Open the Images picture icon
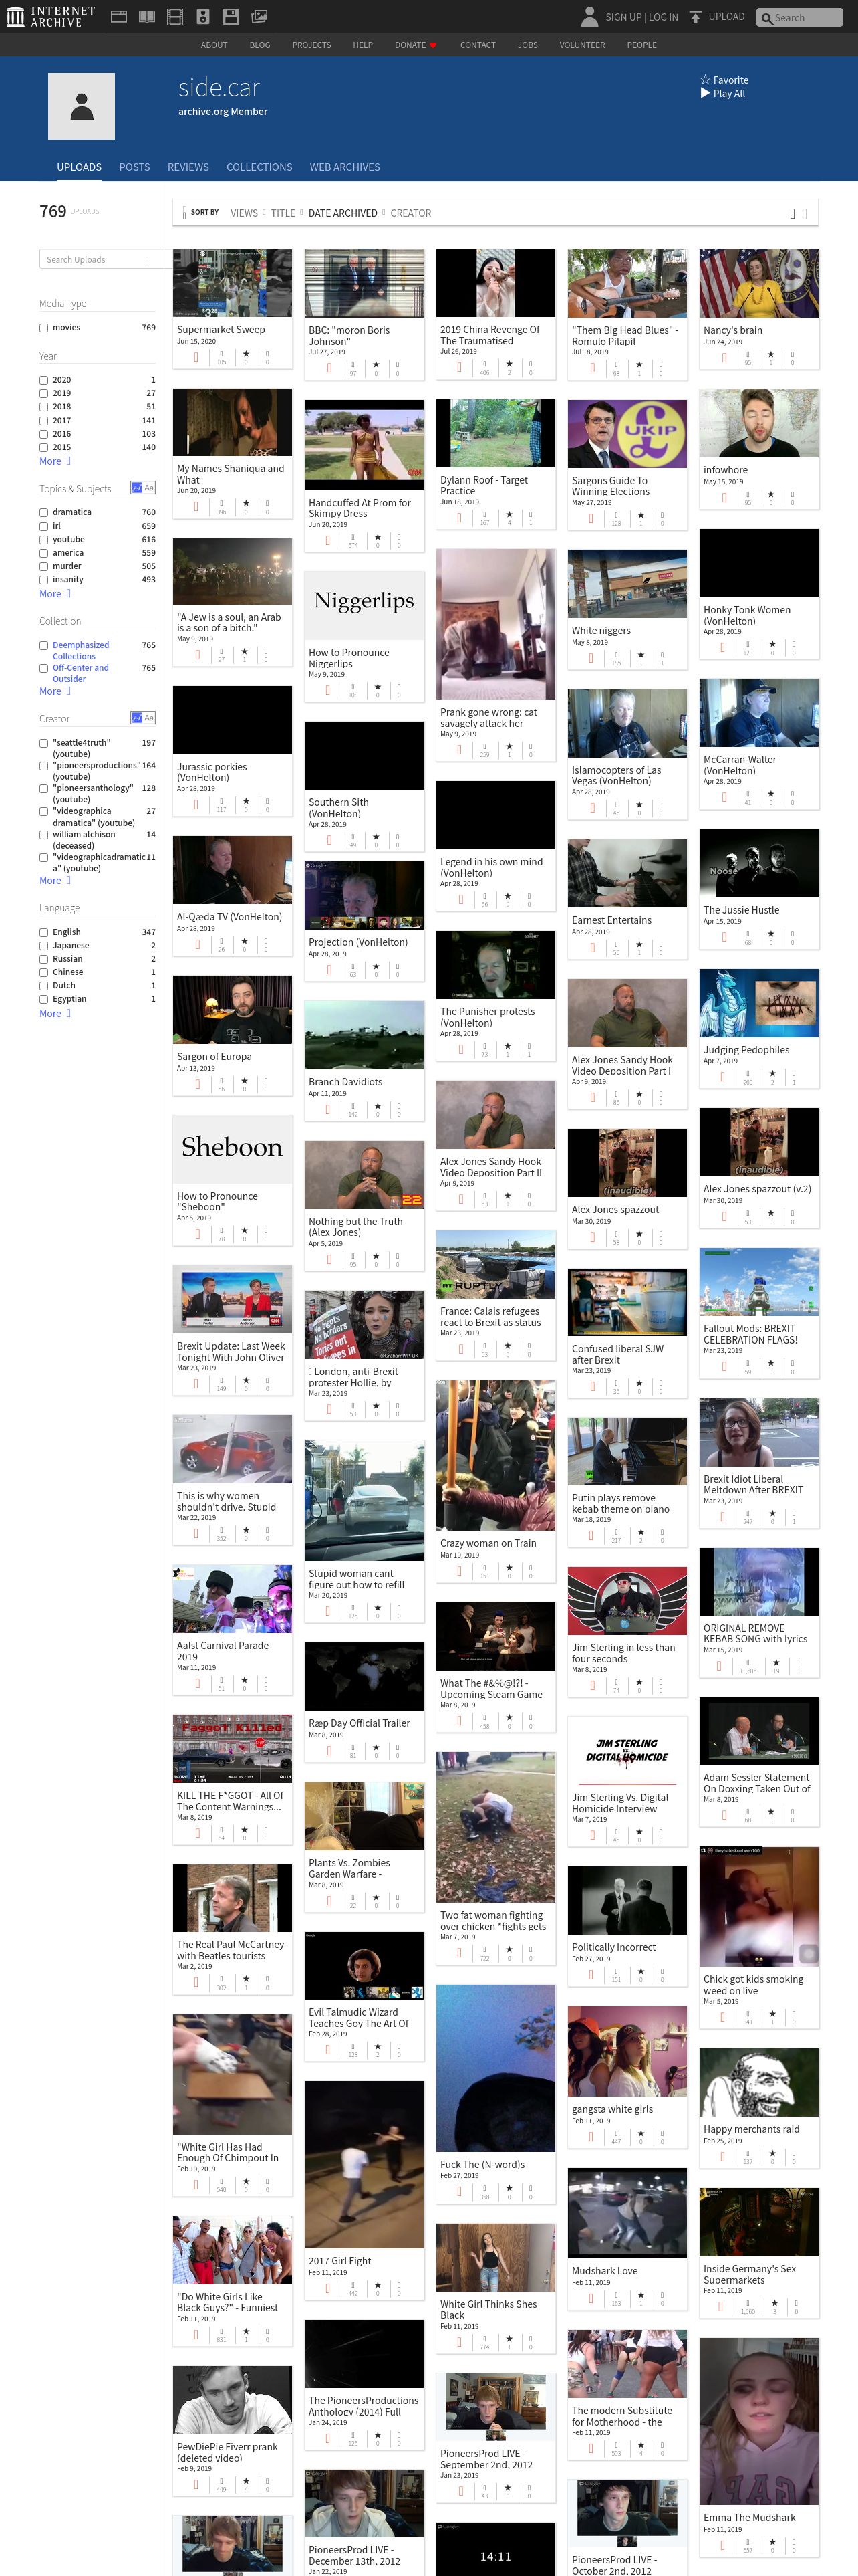 [x=259, y=17]
